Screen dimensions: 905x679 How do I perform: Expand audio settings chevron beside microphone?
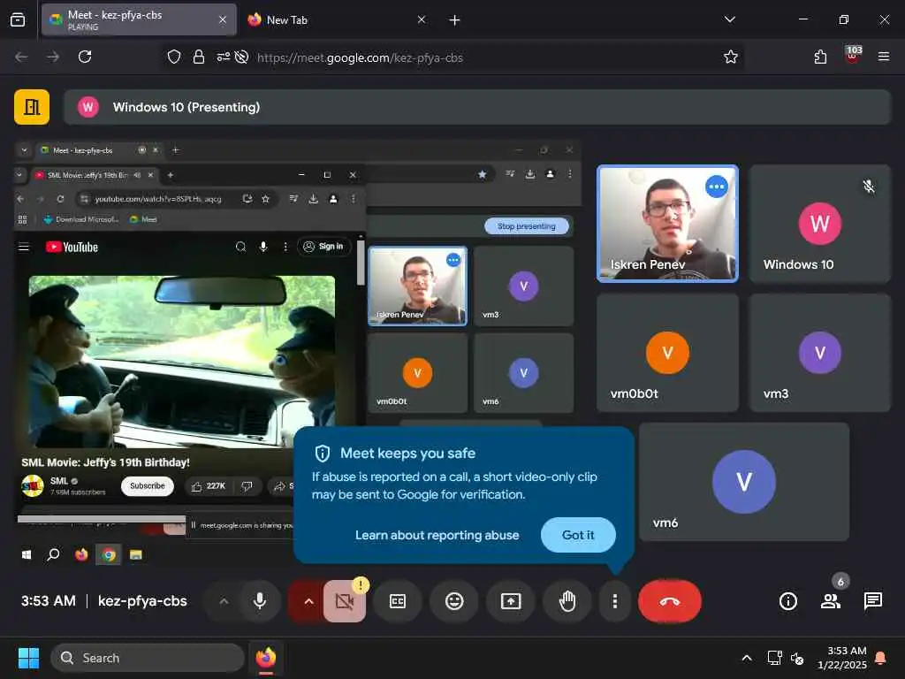(224, 601)
